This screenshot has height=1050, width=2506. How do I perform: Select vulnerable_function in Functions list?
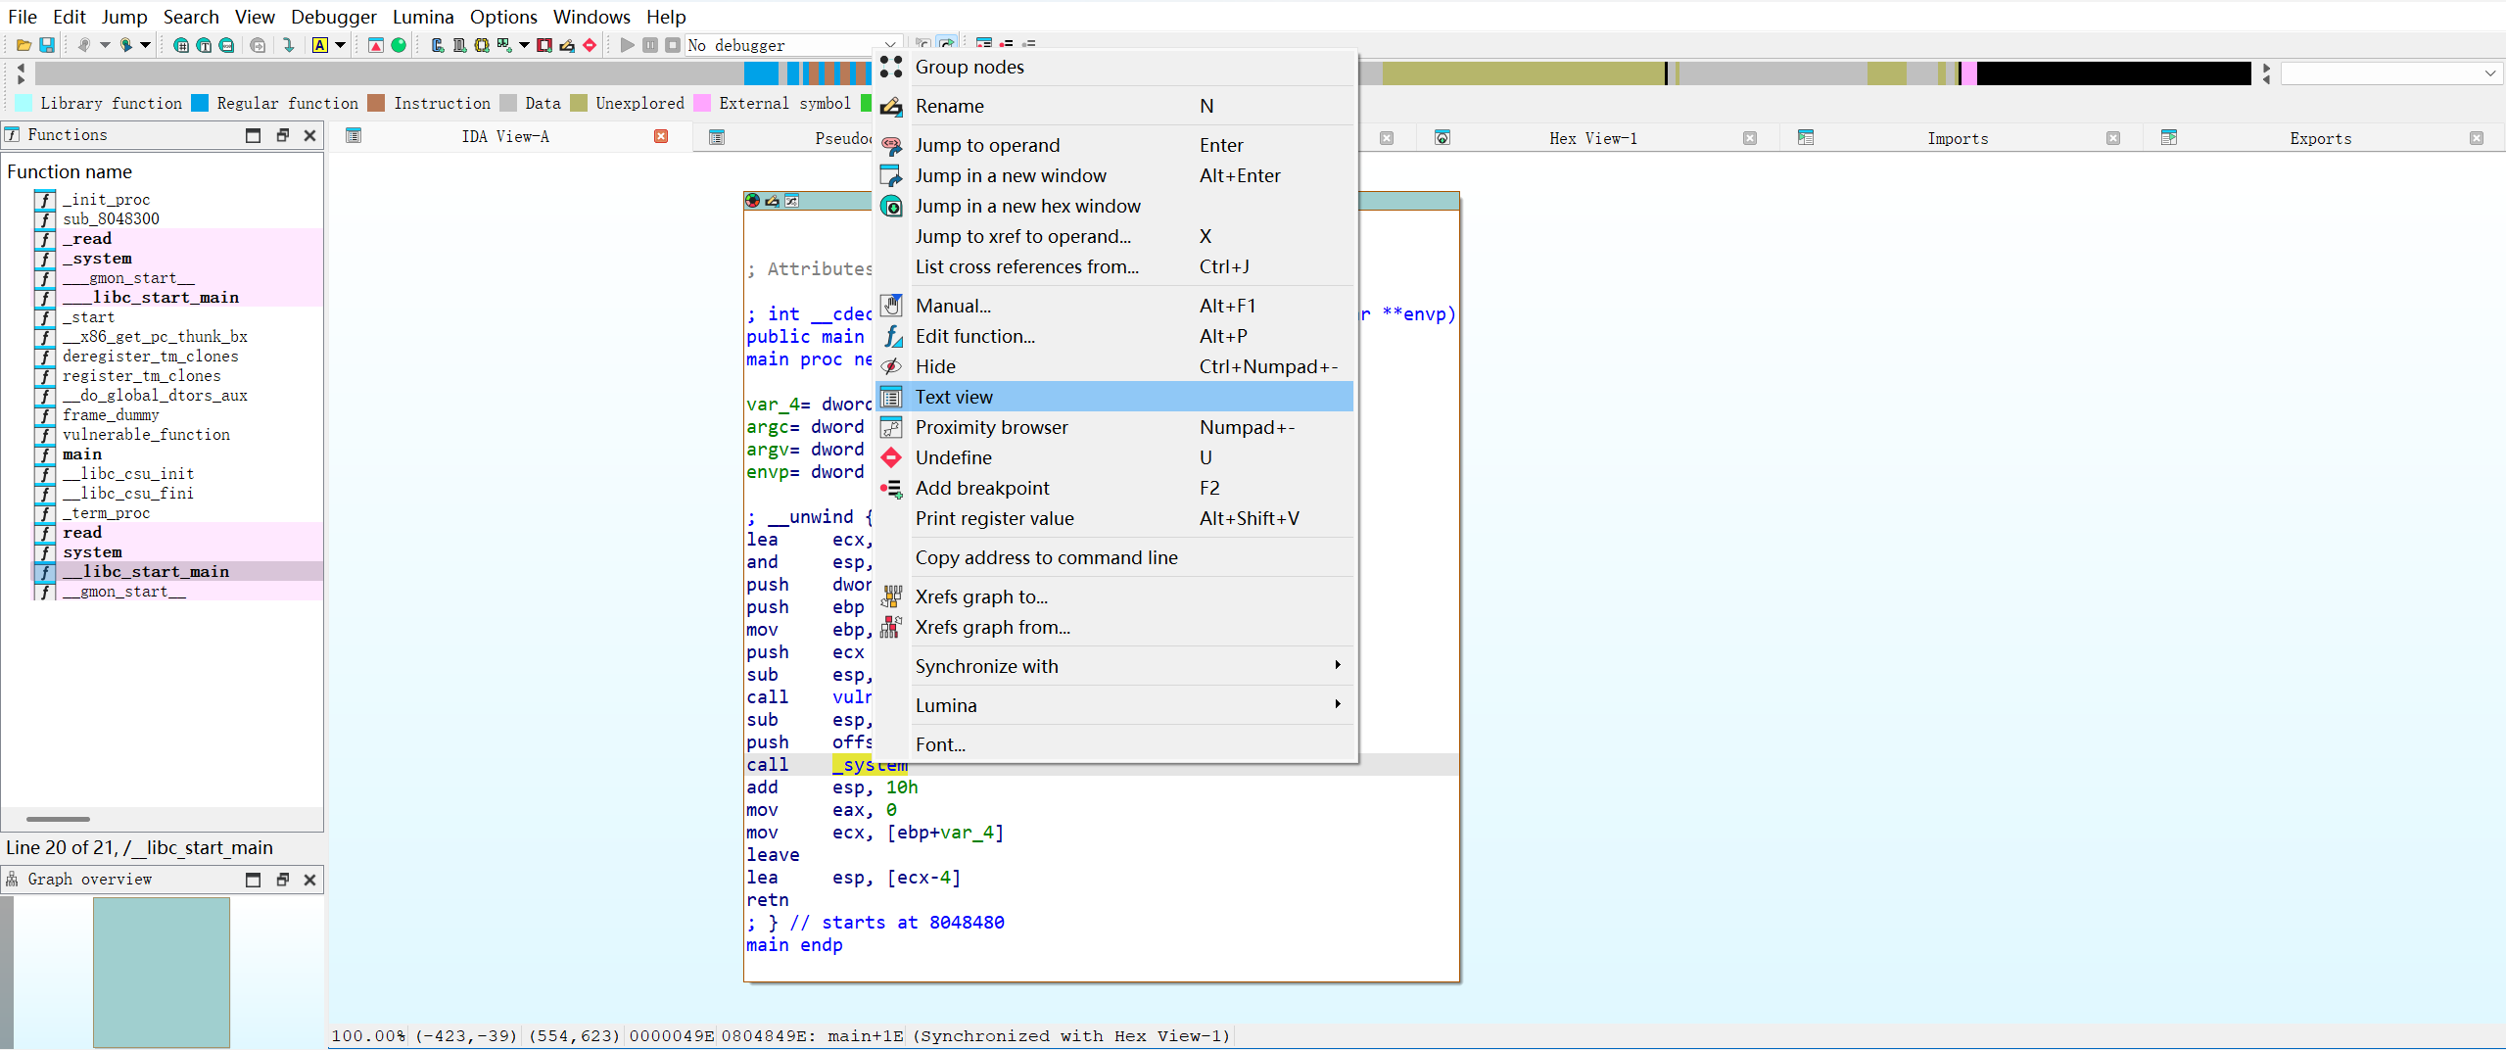point(147,435)
